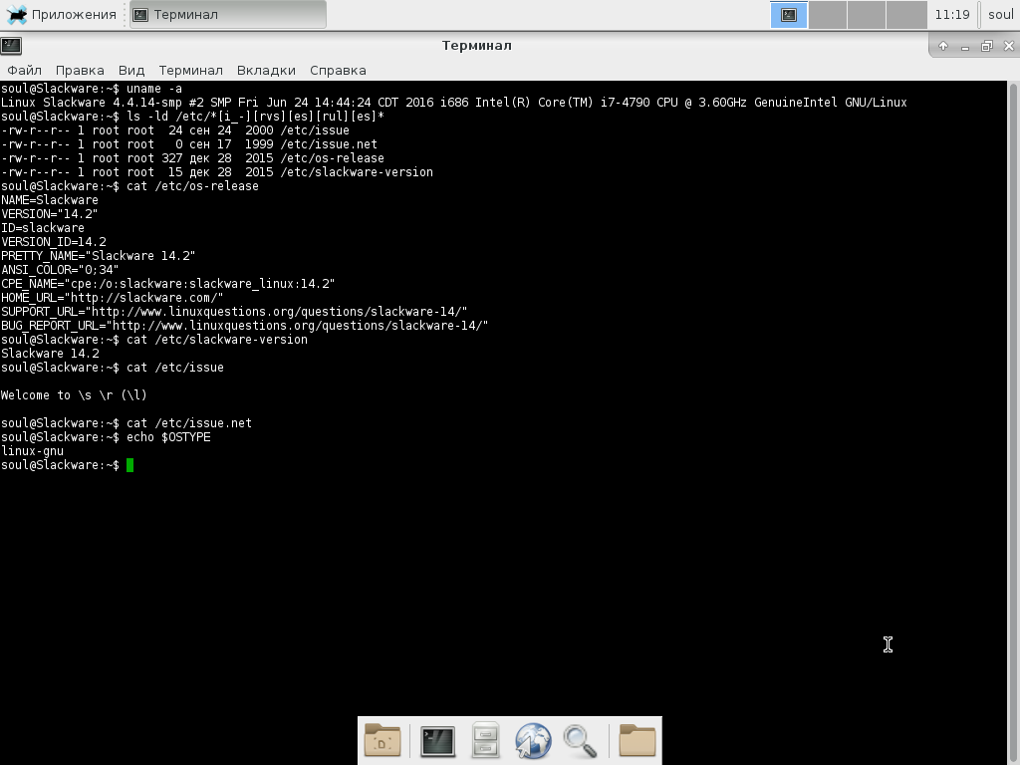The width and height of the screenshot is (1020, 765).
Task: Click the terminal vertical scrollbar
Action: click(x=1013, y=422)
